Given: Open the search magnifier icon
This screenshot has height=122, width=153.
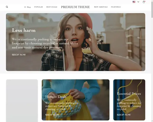Looking at the screenshot, I should 7,7.
